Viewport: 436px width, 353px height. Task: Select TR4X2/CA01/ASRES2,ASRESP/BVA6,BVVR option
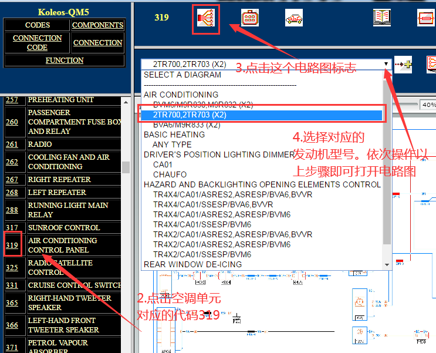(233, 235)
